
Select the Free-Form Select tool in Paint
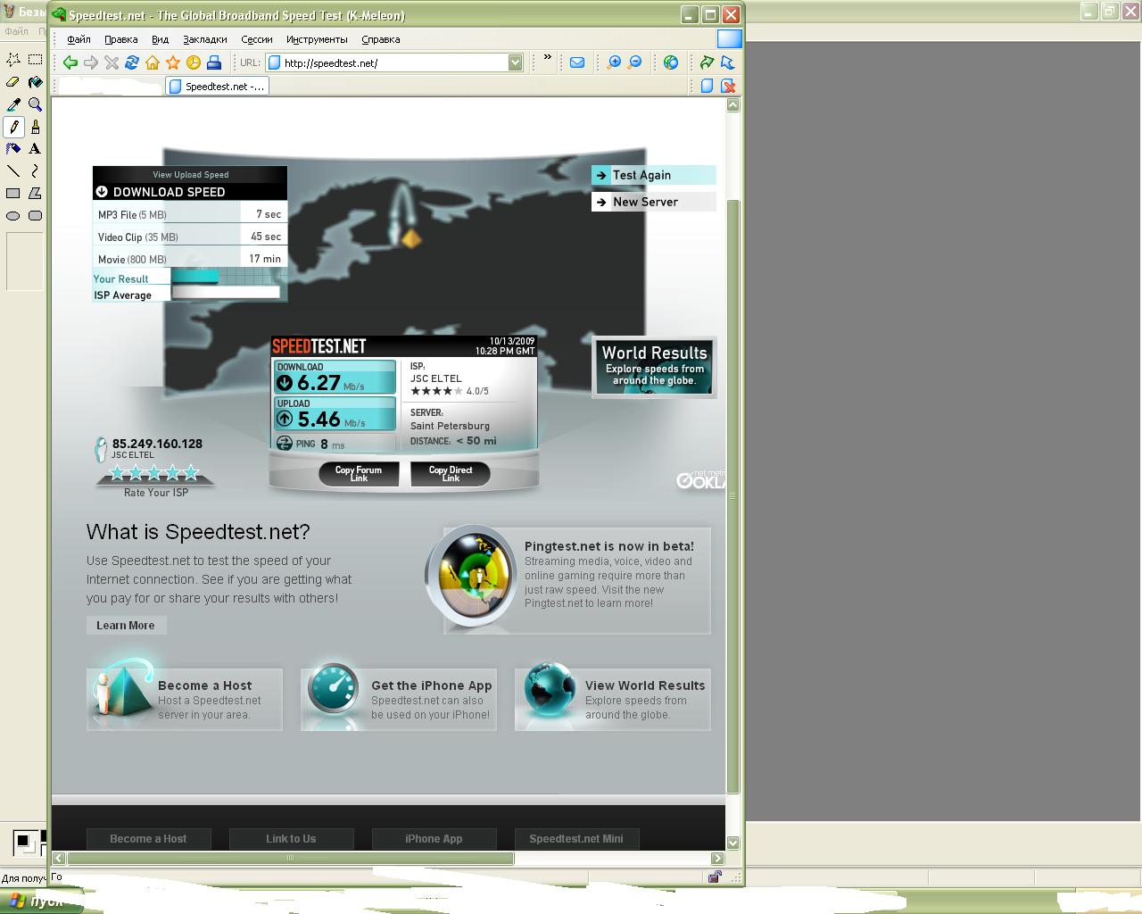pos(13,60)
